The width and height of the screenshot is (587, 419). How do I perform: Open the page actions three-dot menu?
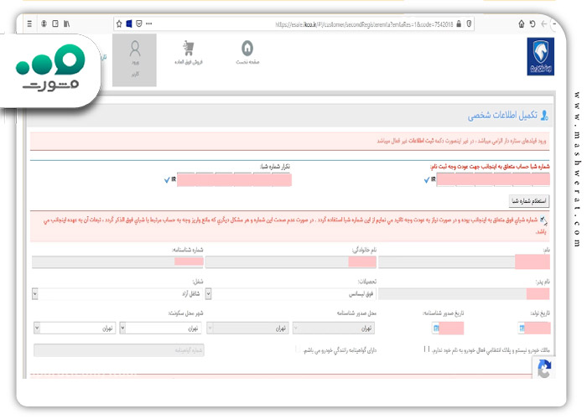coord(149,24)
